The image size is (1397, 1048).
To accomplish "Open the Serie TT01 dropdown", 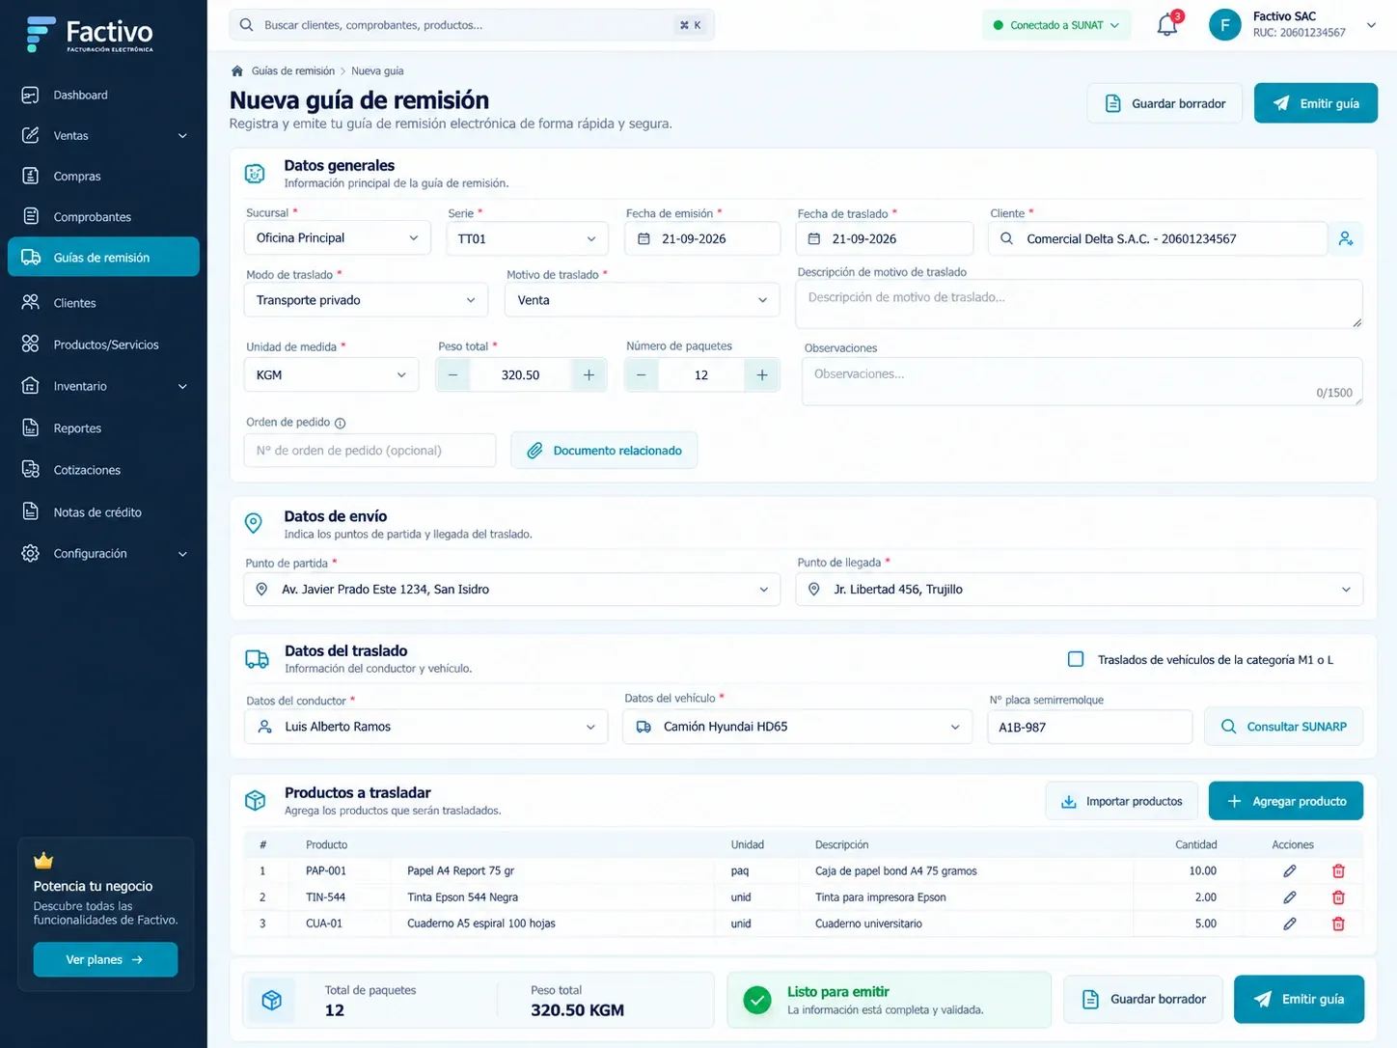I will pos(527,238).
